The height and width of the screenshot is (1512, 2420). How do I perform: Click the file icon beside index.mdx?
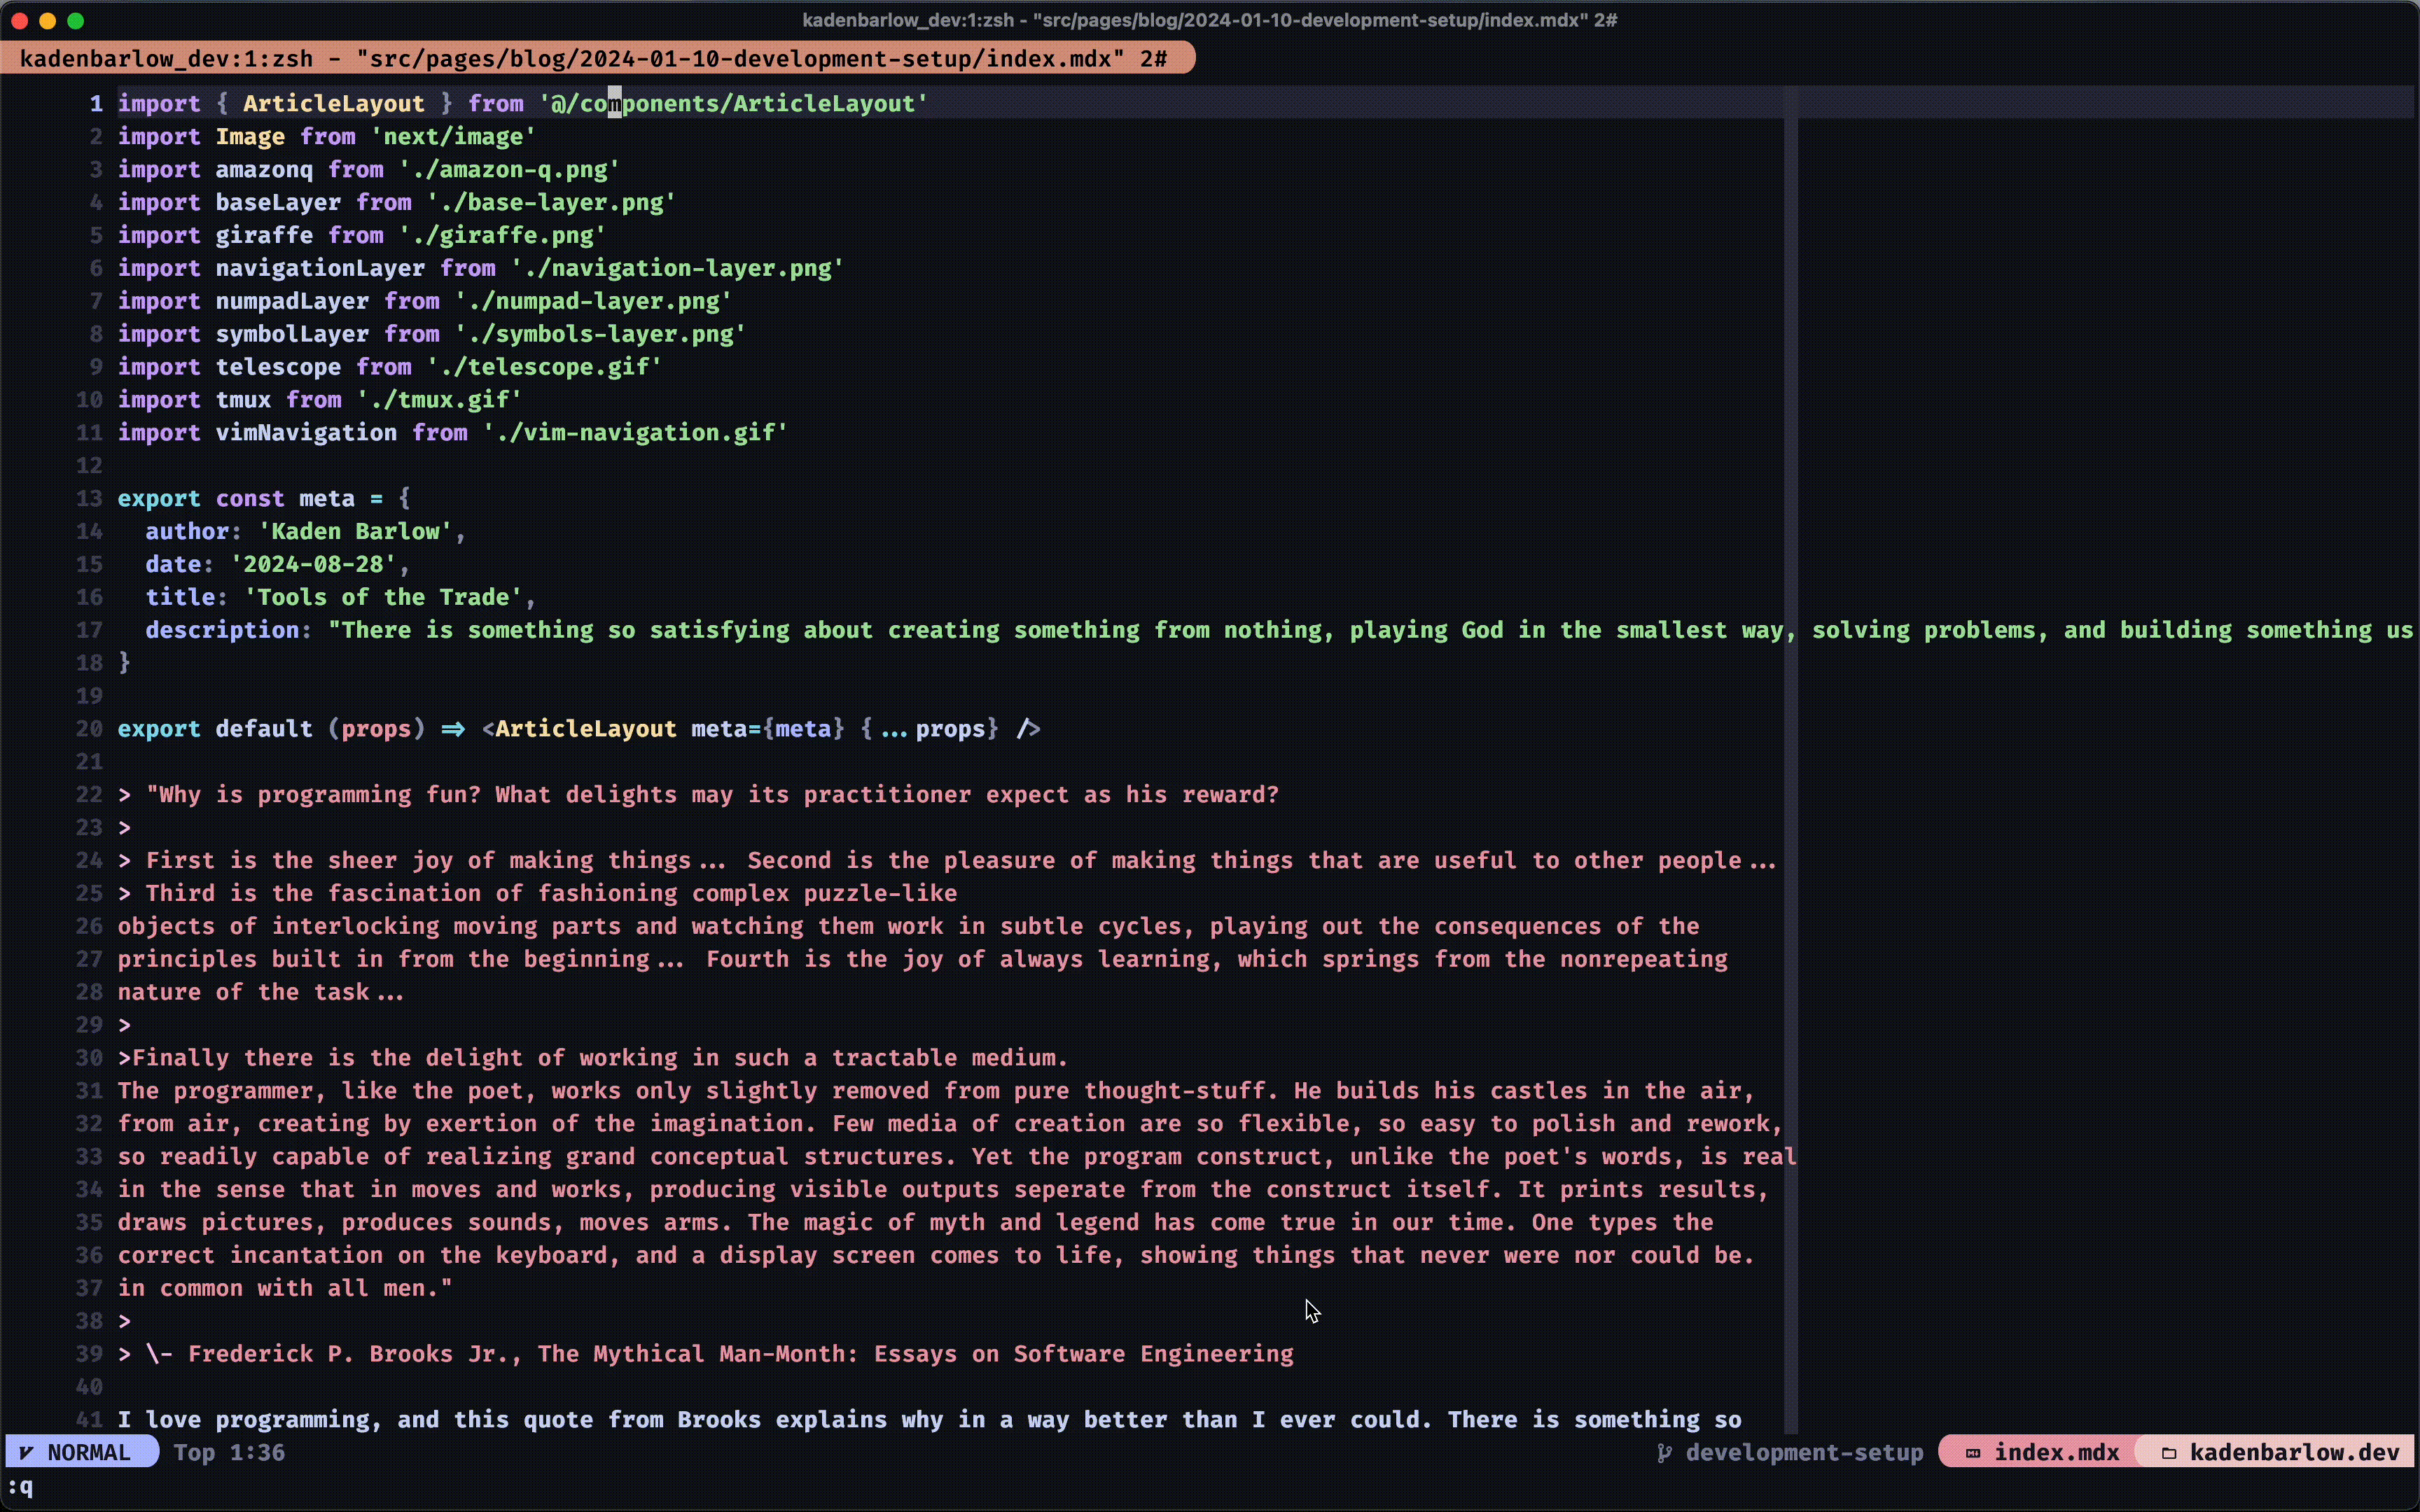(1973, 1452)
